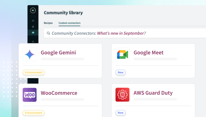
Task: Open the cube icon in the sidebar
Action: pyautogui.click(x=33, y=21)
